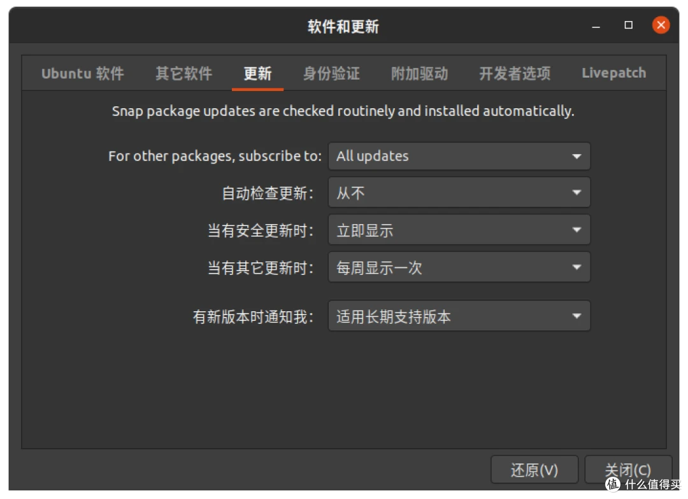This screenshot has height=499, width=688.
Task: Open the security updates '立即显示' dropdown
Action: (x=459, y=230)
